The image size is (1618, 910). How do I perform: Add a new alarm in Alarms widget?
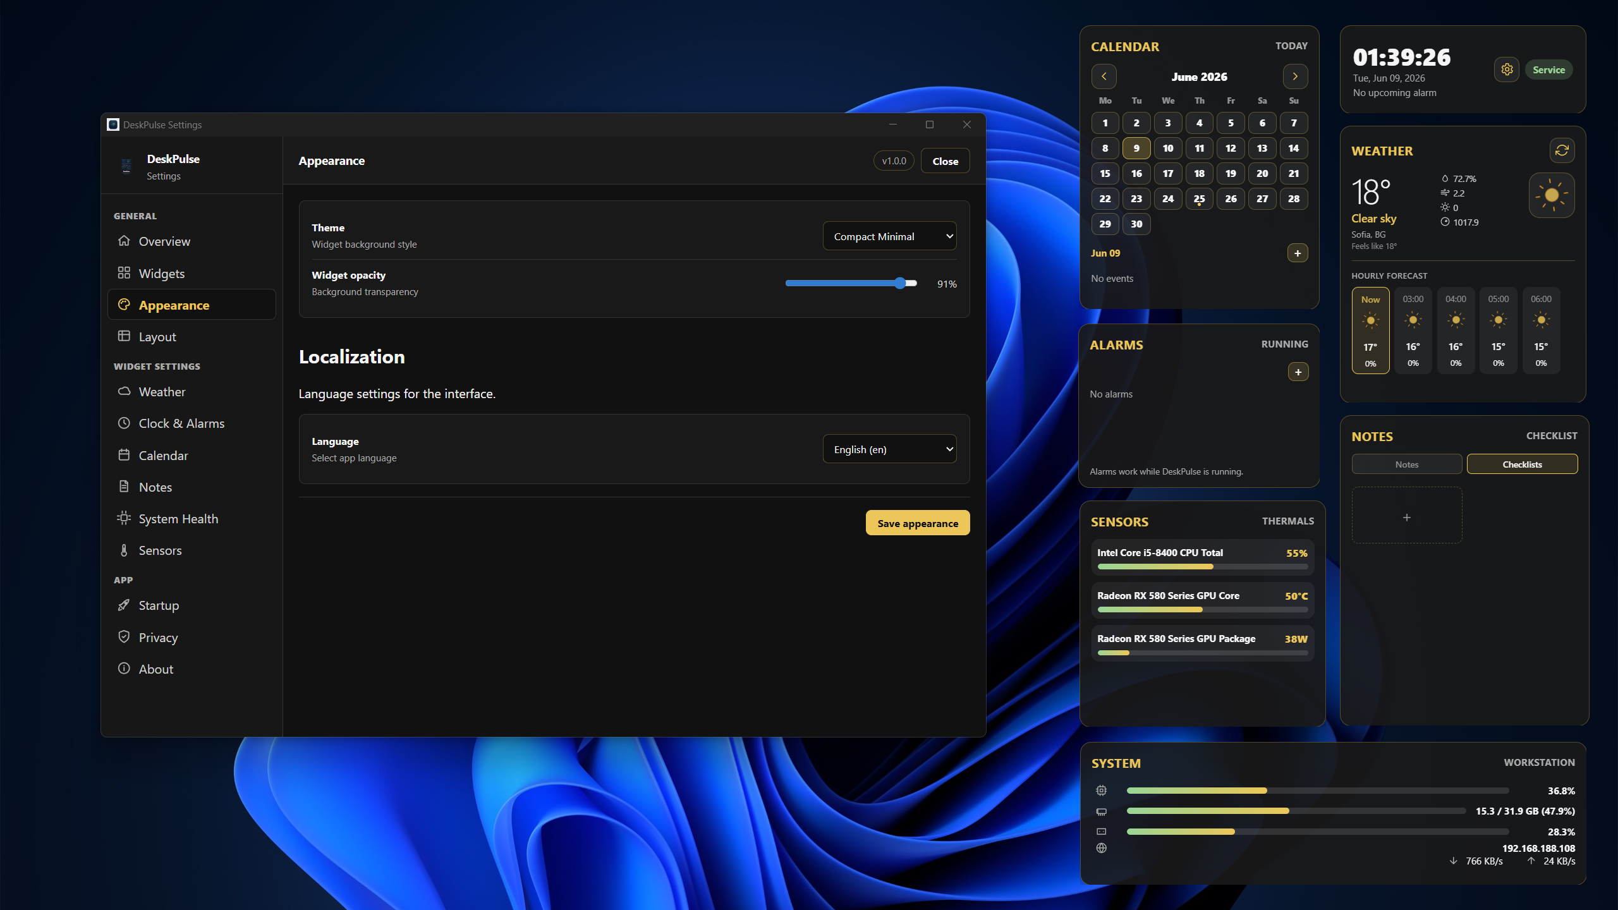tap(1298, 372)
